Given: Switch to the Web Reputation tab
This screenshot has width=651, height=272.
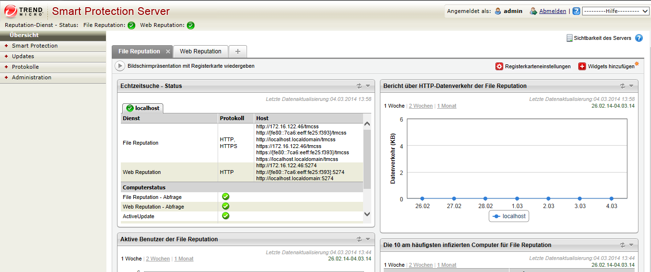Looking at the screenshot, I should [x=200, y=51].
